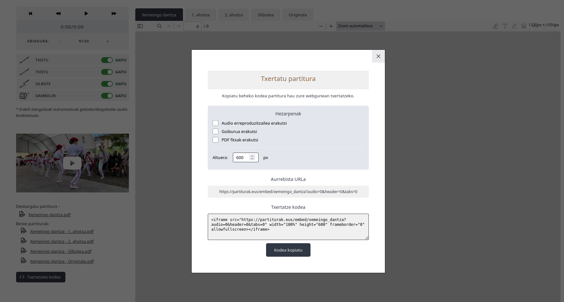This screenshot has height=302, width=564.
Task: Download the Xemeingo dantza.pdf file
Action: point(49,215)
